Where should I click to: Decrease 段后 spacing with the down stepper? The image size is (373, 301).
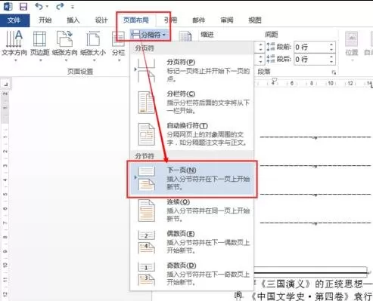point(331,62)
